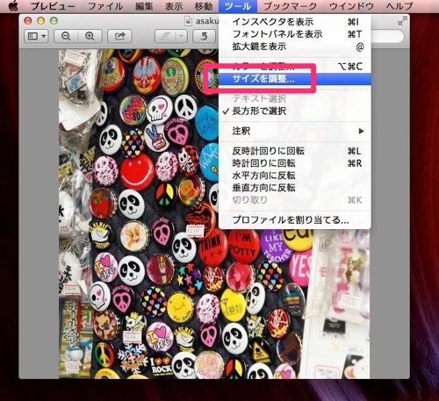Image resolution: width=439 pixels, height=401 pixels.
Task: Open the 表示 menu
Action: click(174, 6)
